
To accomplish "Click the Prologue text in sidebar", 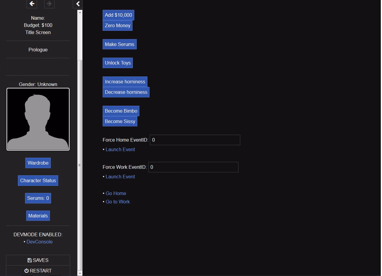I will click(38, 50).
